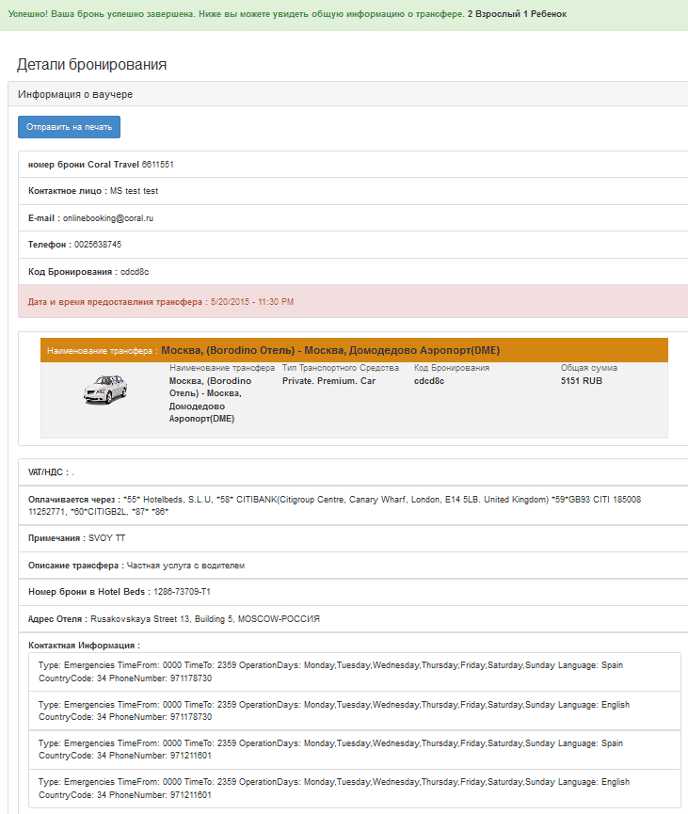
Task: Click first emergency contact, Spain, 971178730
Action: (355, 672)
